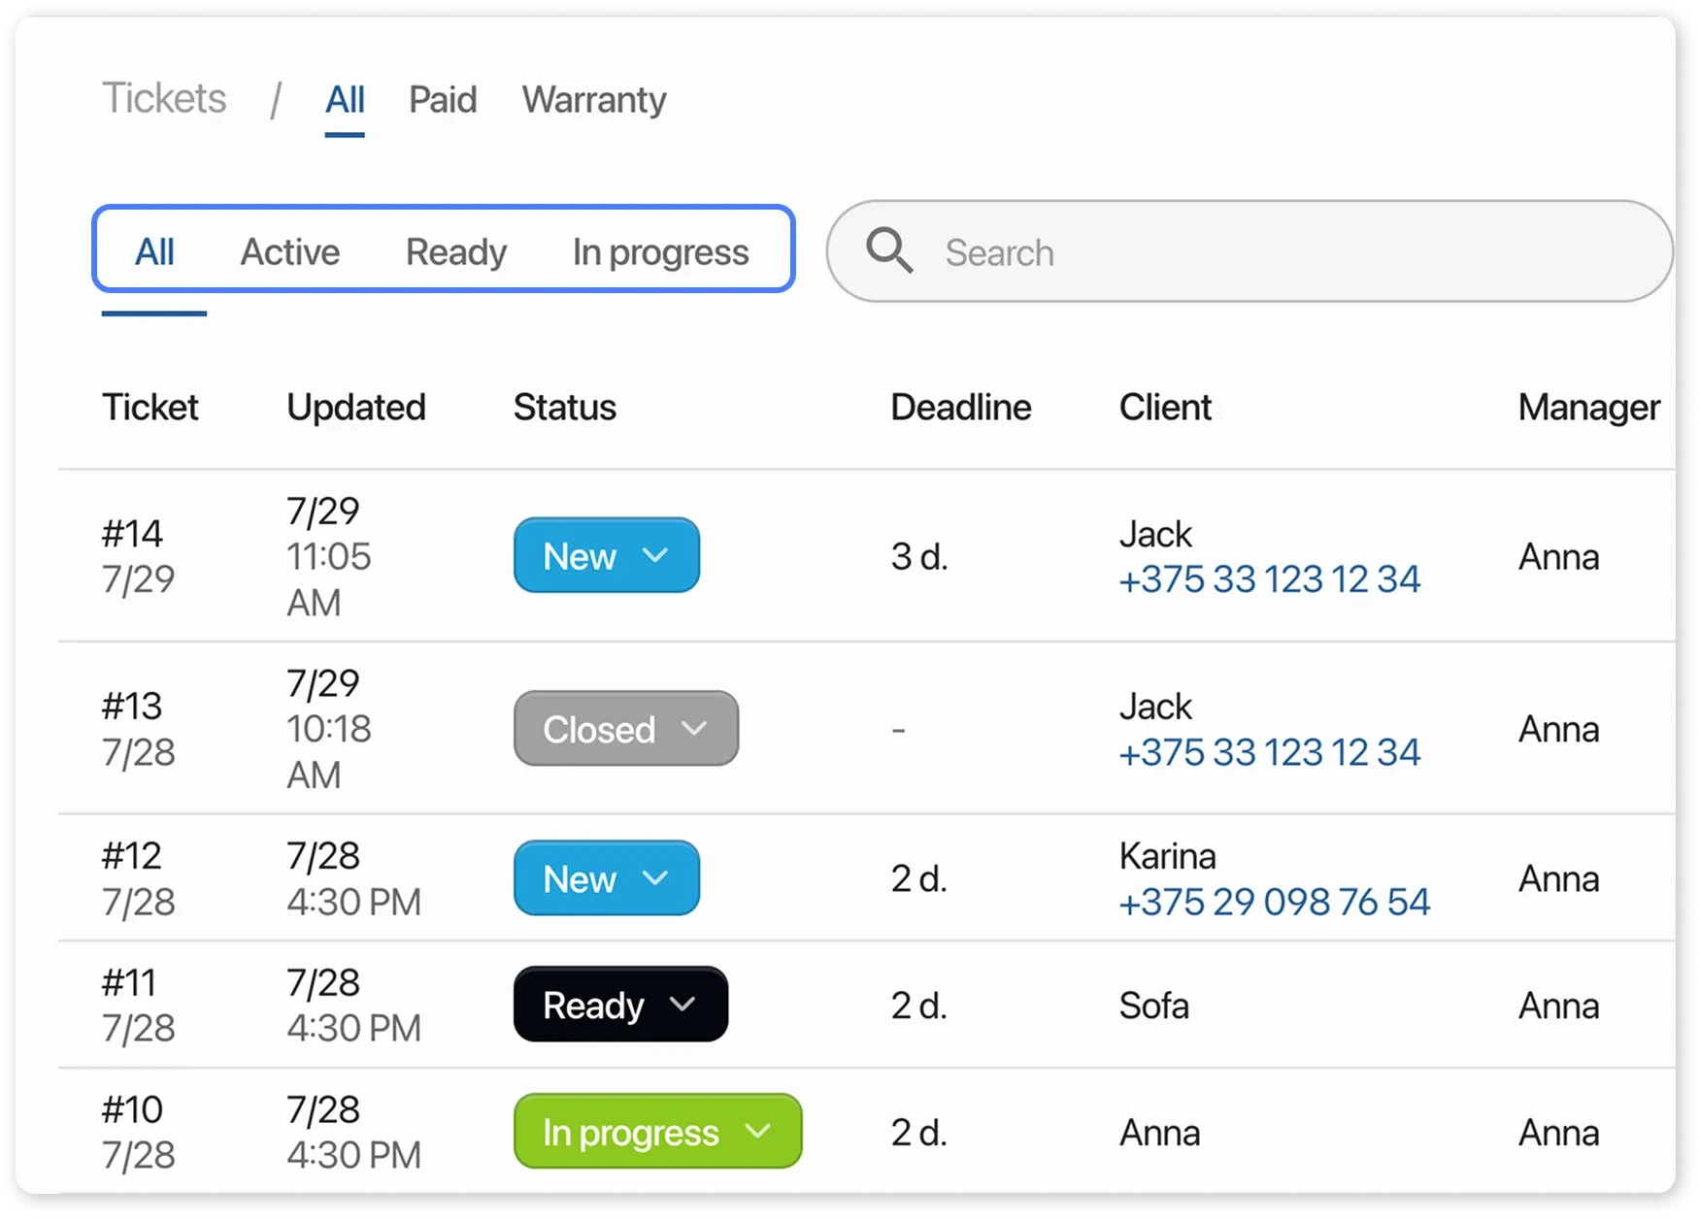Image resolution: width=1699 pixels, height=1221 pixels.
Task: Click the Updated column header
Action: 355,407
